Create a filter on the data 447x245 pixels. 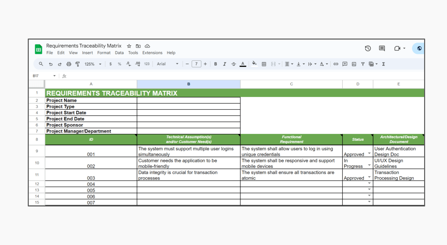[363, 64]
